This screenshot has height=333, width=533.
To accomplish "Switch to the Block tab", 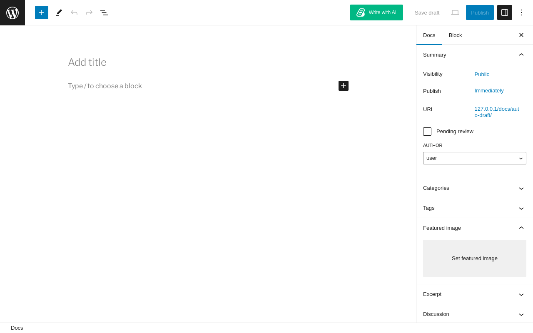I will pyautogui.click(x=456, y=35).
